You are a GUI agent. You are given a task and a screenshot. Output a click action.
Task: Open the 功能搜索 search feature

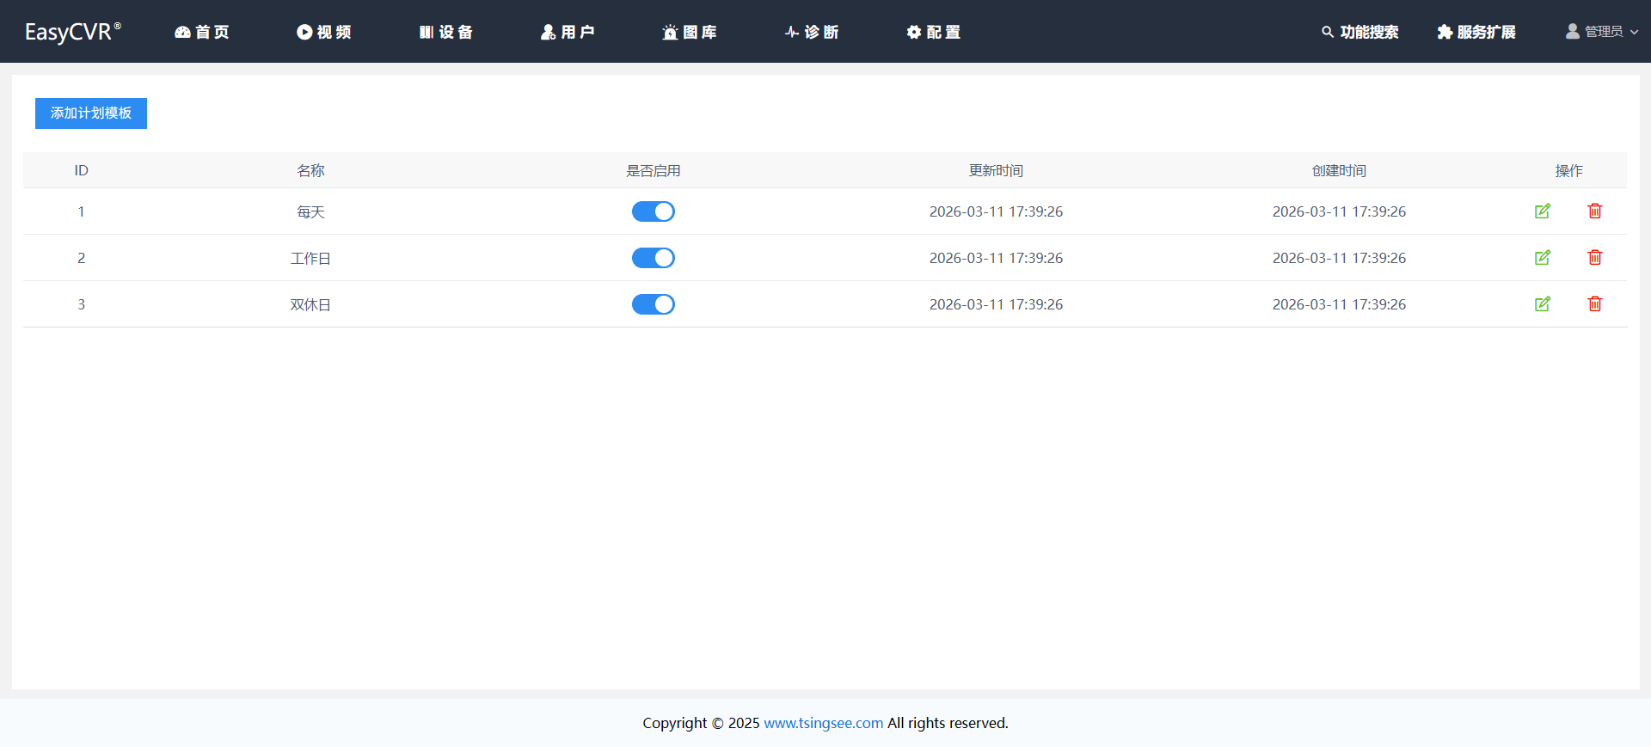[x=1359, y=32]
